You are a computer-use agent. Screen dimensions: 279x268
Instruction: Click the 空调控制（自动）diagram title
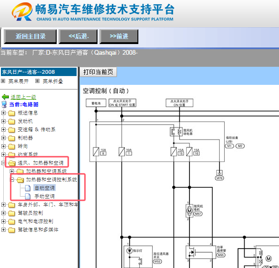click(x=106, y=91)
